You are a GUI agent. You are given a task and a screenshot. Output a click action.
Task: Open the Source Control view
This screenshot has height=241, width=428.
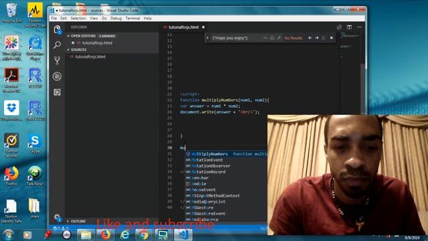(57, 60)
